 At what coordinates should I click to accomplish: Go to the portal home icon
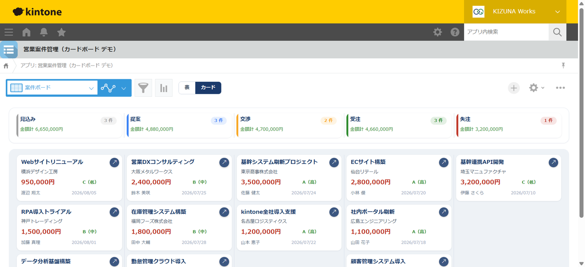(26, 32)
